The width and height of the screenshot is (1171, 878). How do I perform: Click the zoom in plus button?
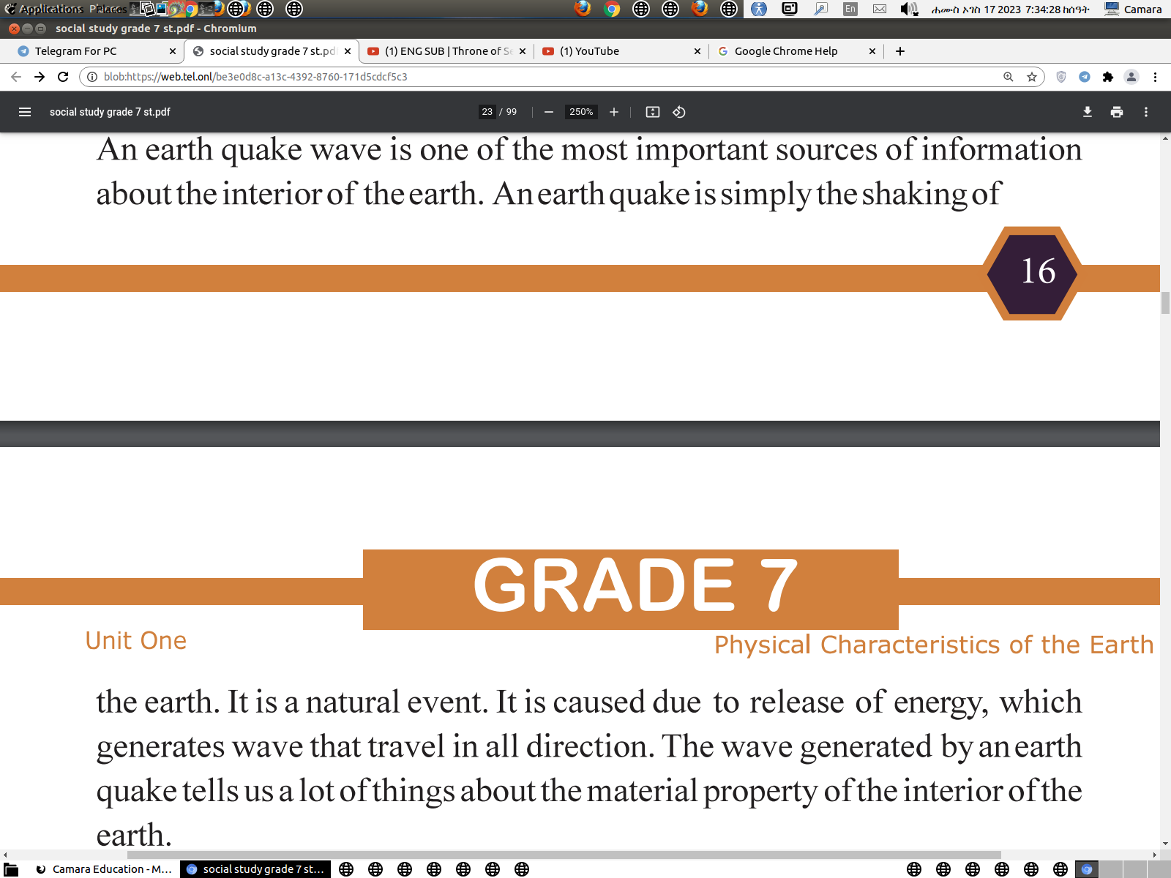pyautogui.click(x=614, y=112)
